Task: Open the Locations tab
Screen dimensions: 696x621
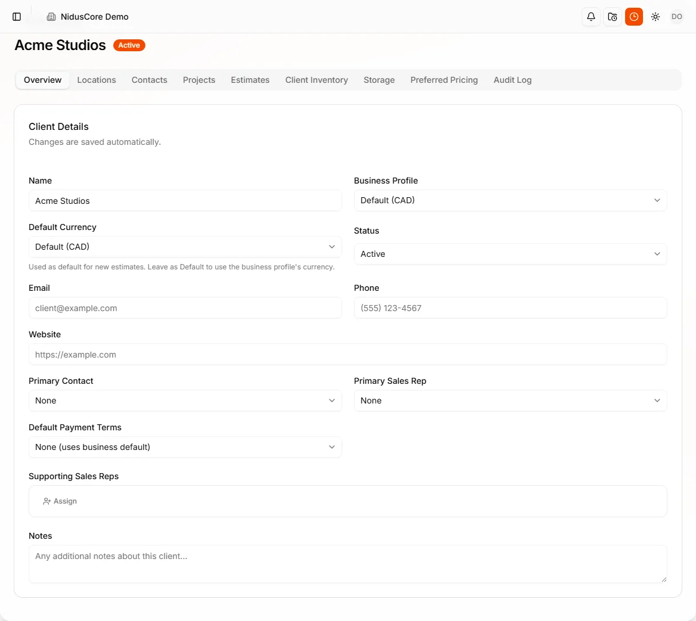Action: [97, 80]
